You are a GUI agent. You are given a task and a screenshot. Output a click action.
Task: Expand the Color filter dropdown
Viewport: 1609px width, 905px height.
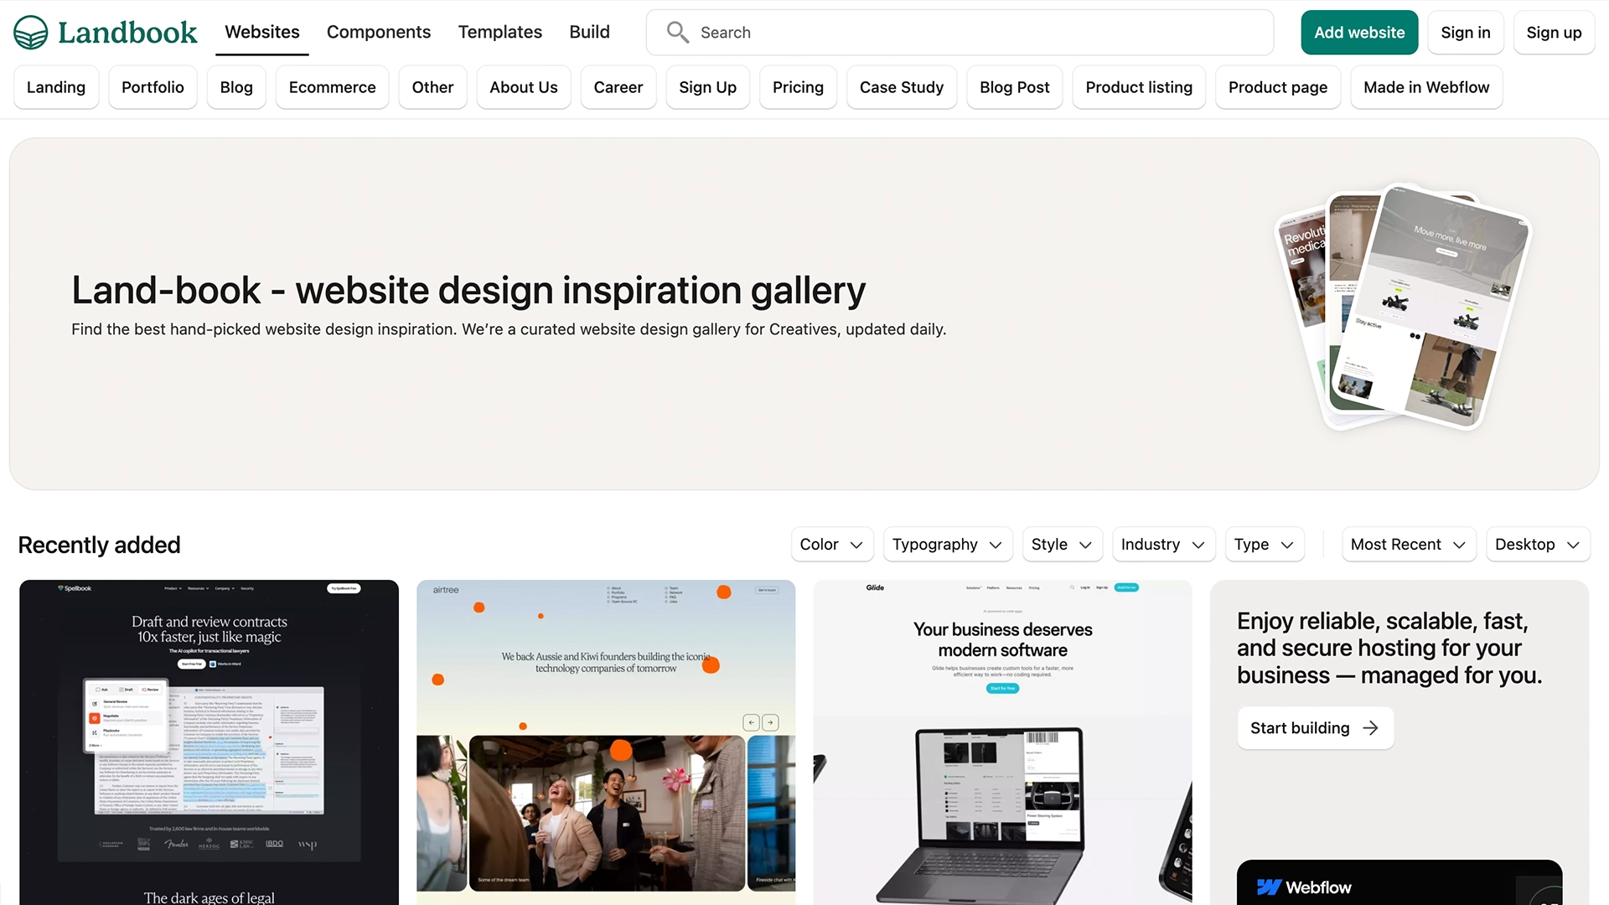[x=831, y=545]
